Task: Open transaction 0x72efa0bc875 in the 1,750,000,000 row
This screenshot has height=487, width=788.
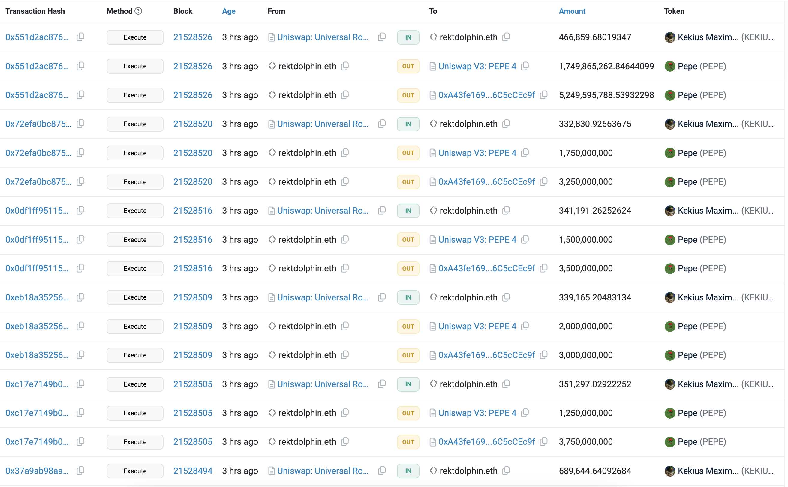Action: (38, 153)
